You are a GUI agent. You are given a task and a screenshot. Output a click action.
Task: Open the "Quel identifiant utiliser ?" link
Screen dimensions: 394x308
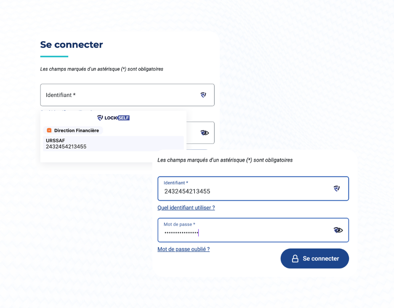(186, 207)
